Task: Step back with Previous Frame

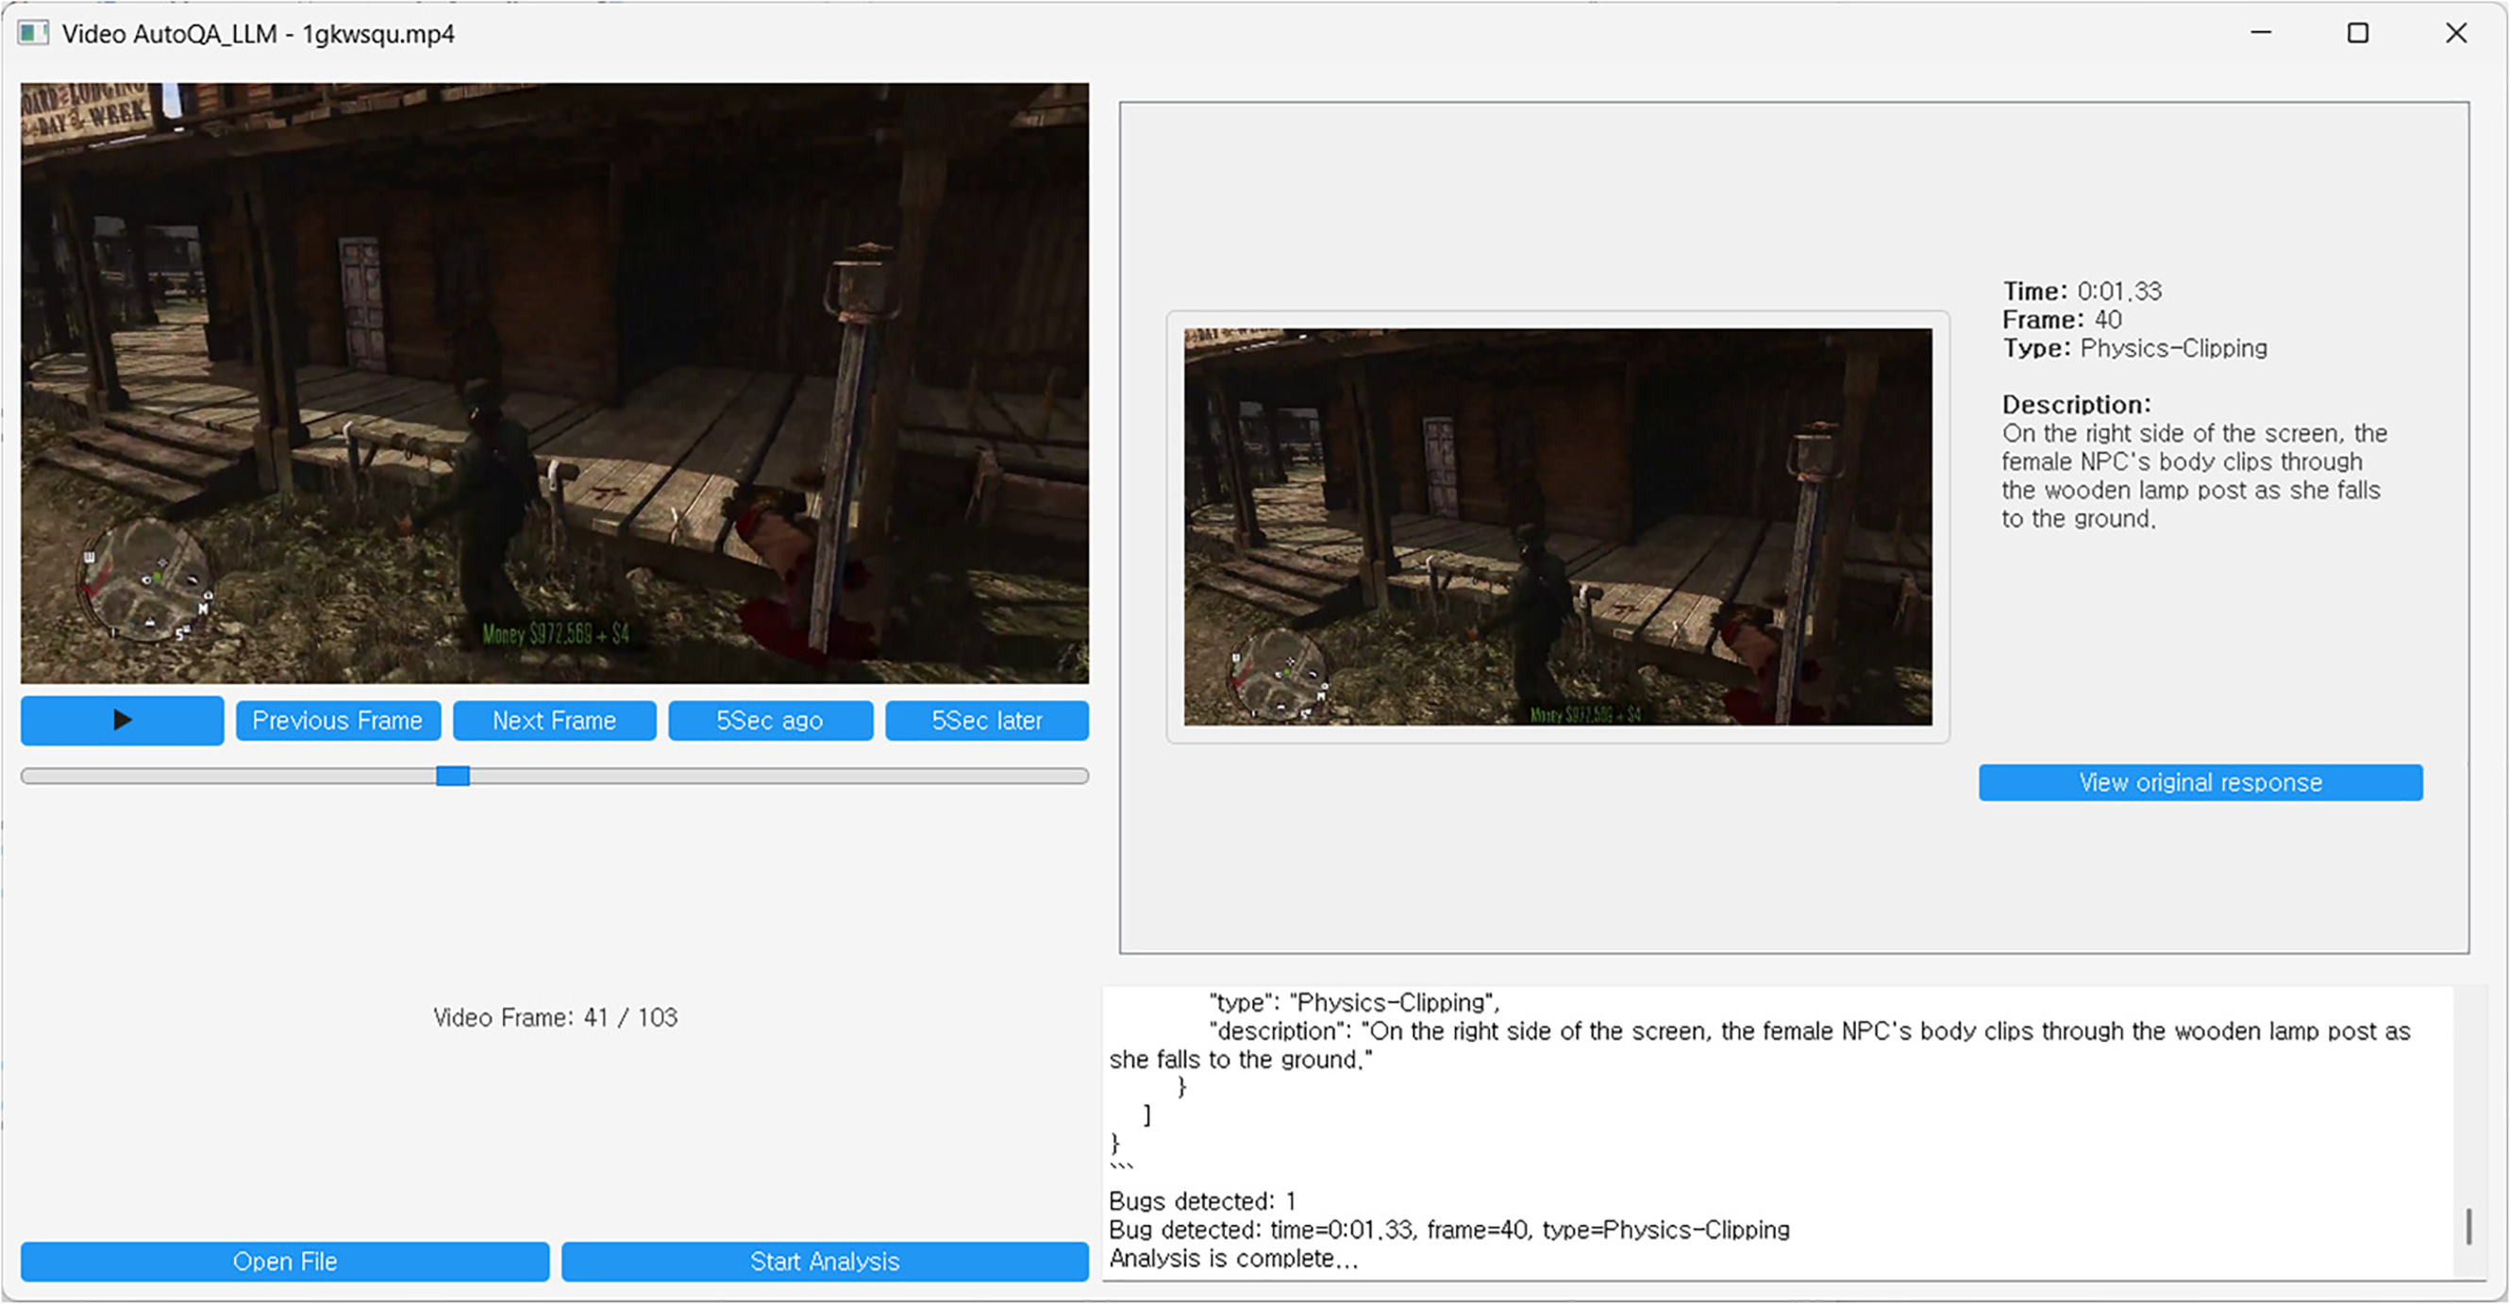Action: [x=337, y=721]
